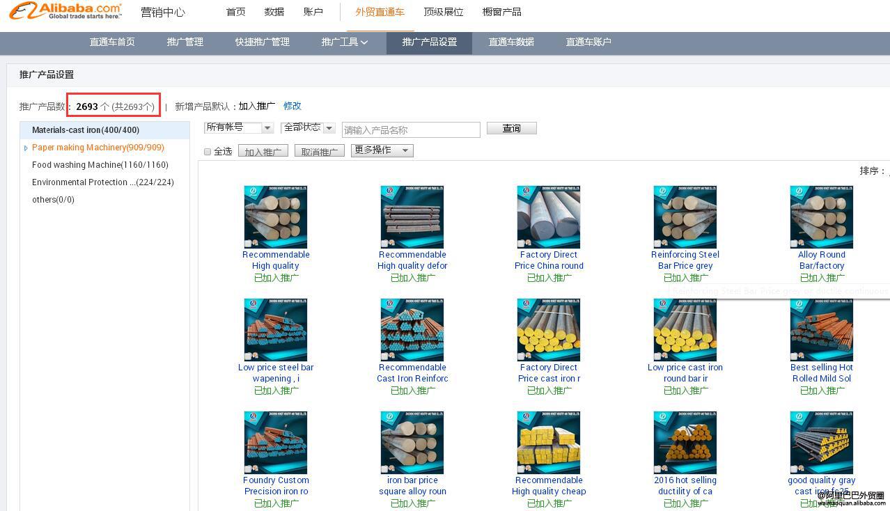Viewport: 890px width, 511px height.
Task: Go to 首页 in top navigation
Action: coord(236,12)
